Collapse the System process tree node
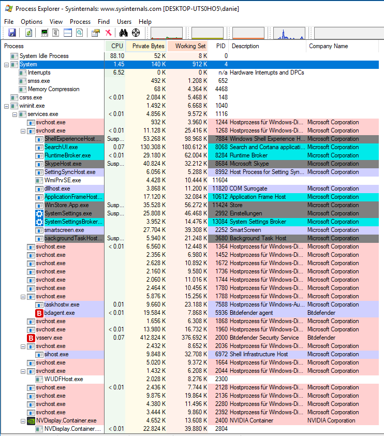 pos(6,65)
